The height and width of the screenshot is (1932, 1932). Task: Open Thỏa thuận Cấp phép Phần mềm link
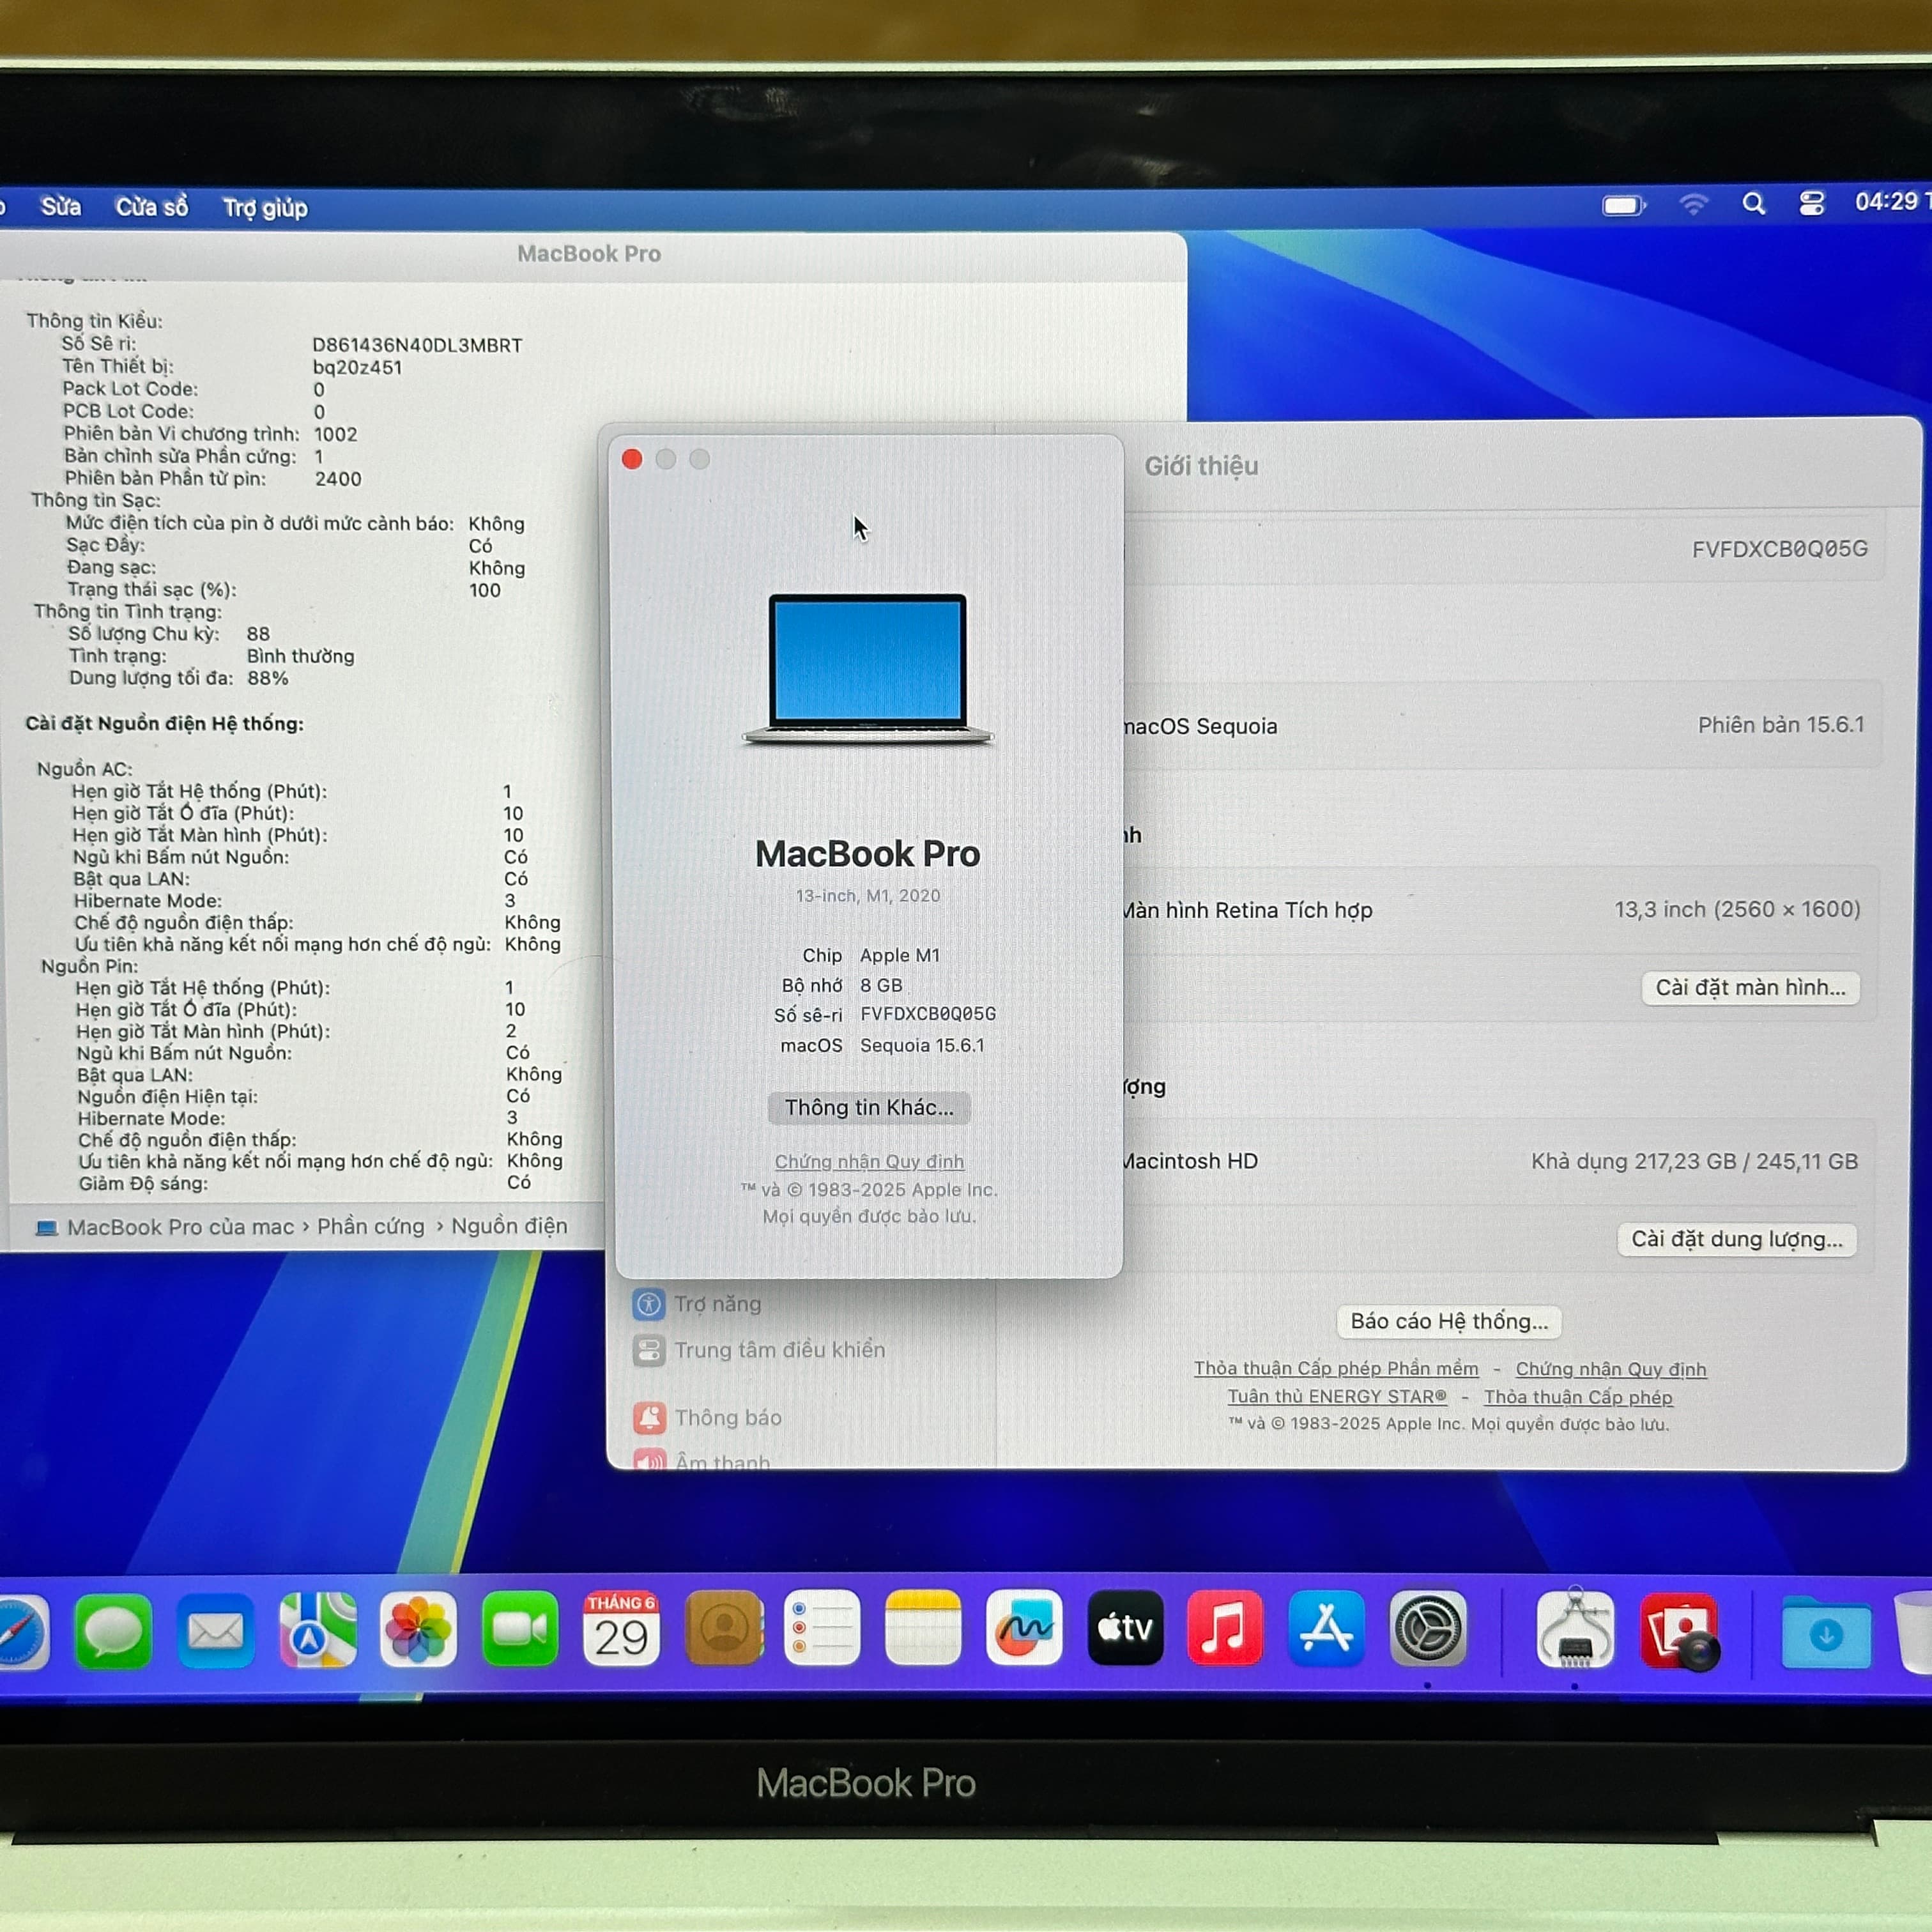[1336, 1369]
